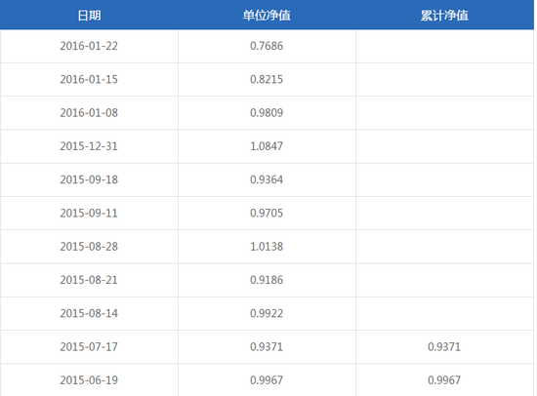Select date cell 2015-08-28
Viewport: 537px width, 396px height.
pyautogui.click(x=89, y=247)
